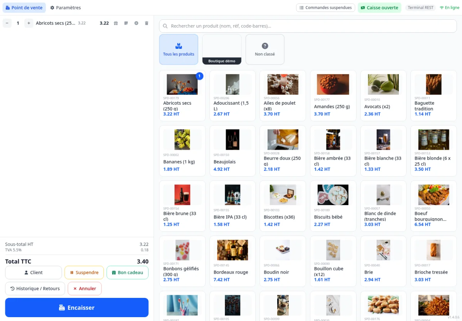Suspend the order with Suspendre

click(x=84, y=273)
